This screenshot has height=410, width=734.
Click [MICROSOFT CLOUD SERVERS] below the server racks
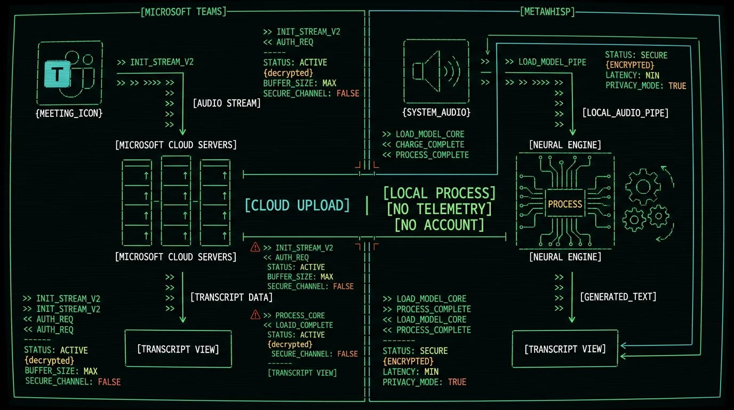[x=175, y=257]
